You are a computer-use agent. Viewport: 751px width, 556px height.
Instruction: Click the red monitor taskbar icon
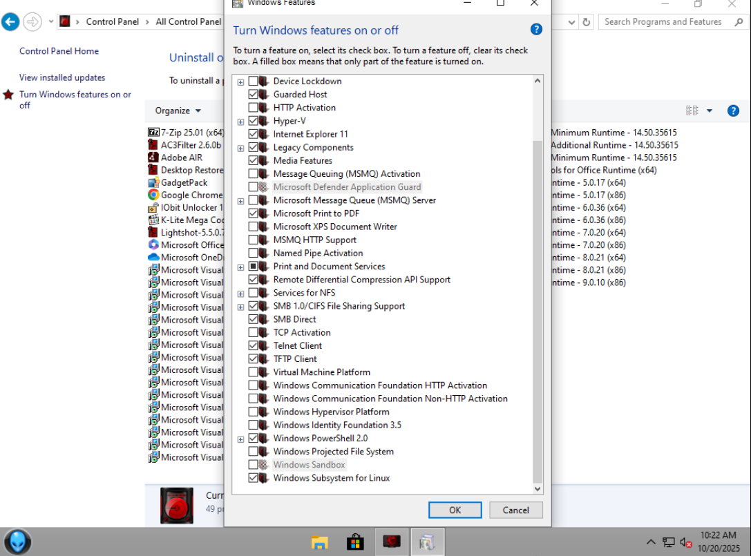(391, 541)
